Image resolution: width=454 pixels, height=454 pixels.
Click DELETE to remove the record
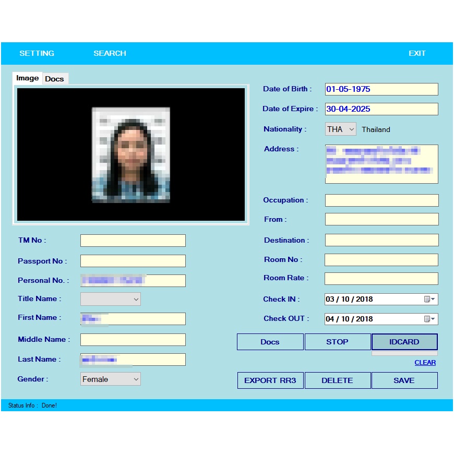tap(337, 380)
